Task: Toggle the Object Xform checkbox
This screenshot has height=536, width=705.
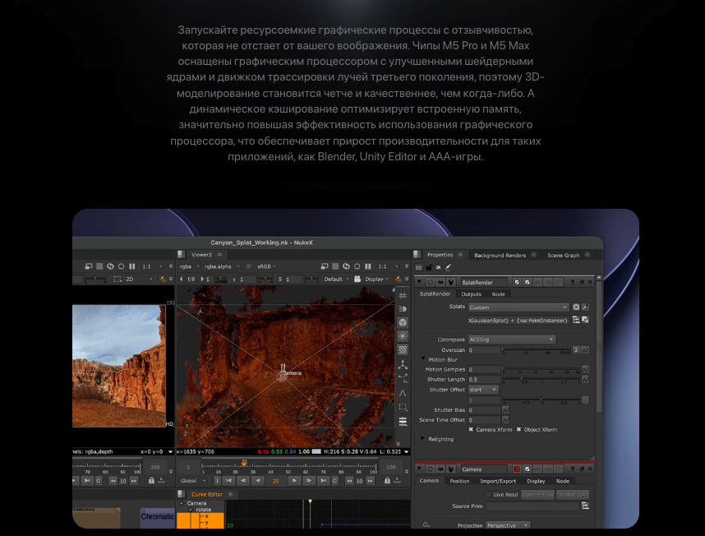Action: [x=518, y=429]
